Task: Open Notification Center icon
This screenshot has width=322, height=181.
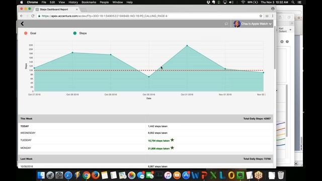Action: pos(299,2)
